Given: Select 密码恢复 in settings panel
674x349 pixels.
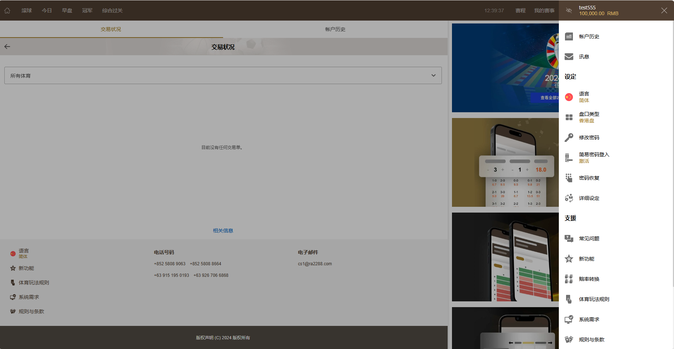Looking at the screenshot, I should click(589, 178).
